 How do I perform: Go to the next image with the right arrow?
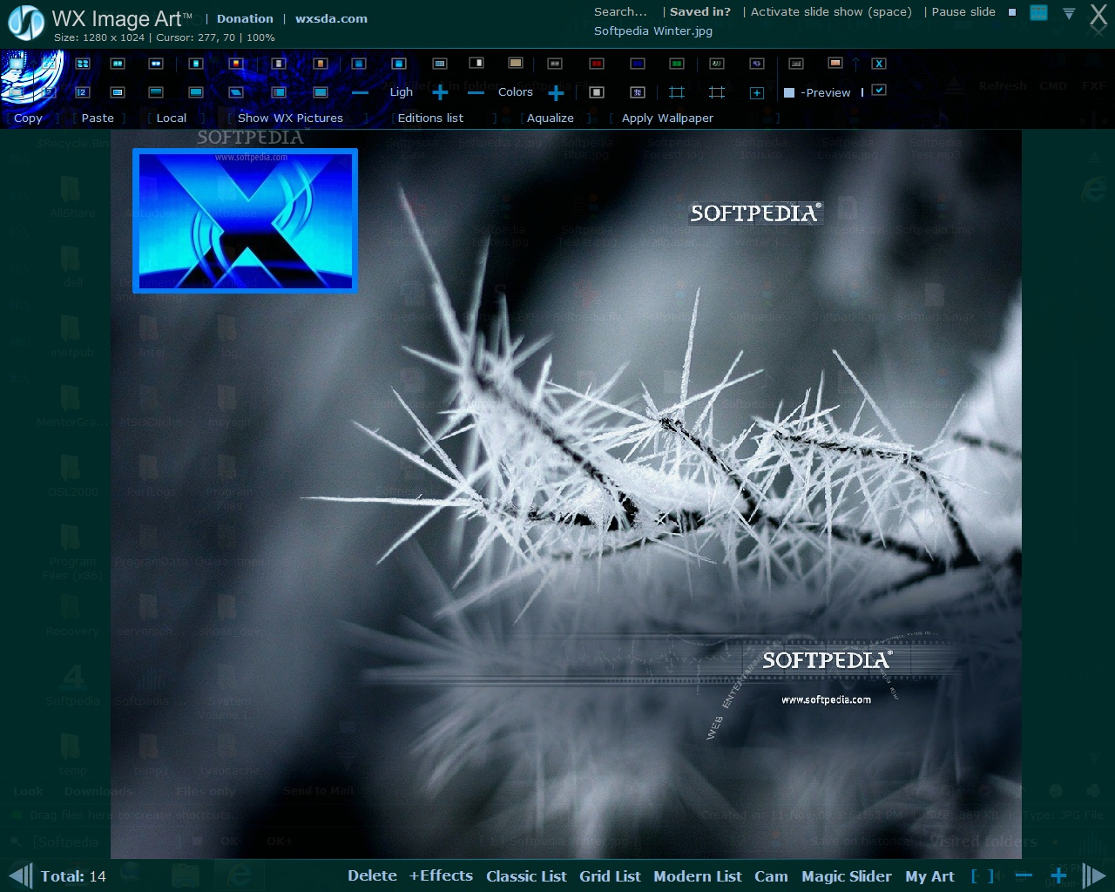click(1094, 875)
